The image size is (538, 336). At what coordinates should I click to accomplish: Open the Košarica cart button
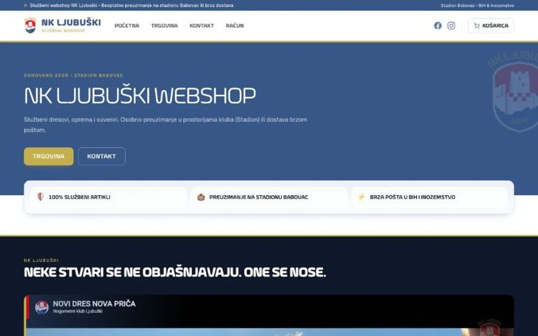(x=491, y=25)
